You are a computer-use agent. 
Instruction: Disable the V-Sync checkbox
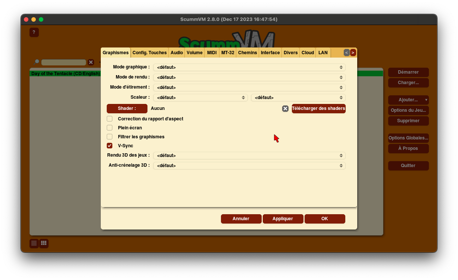(110, 145)
